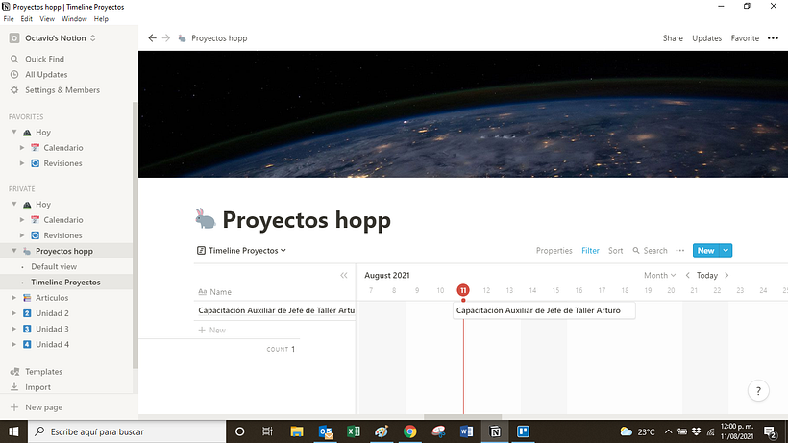This screenshot has height=443, width=788.
Task: Click the Quick Find search icon
Action: [14, 59]
